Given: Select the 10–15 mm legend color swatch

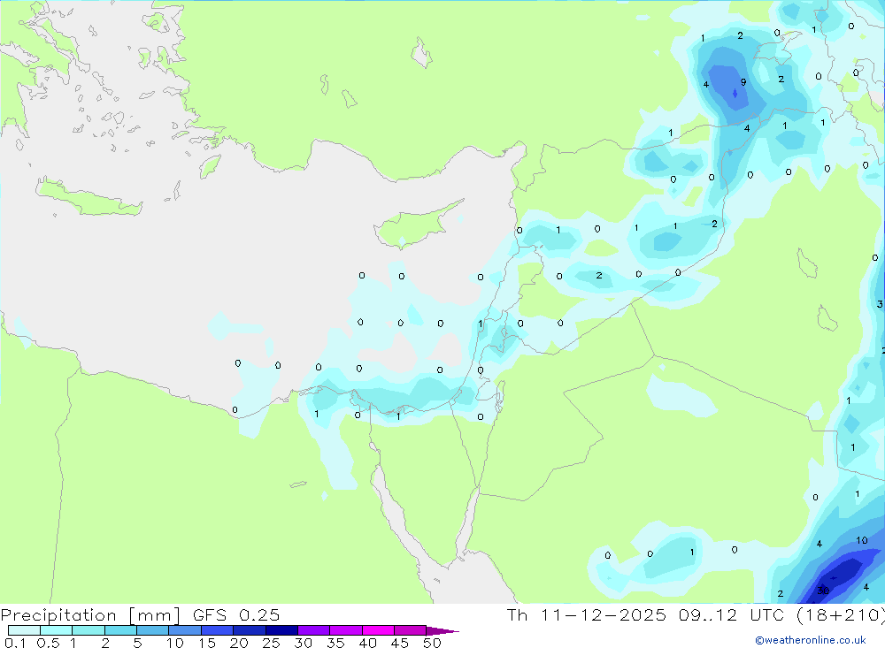Looking at the screenshot, I should click(185, 630).
